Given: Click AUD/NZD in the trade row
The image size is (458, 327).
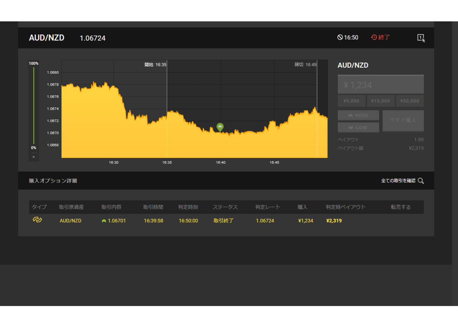Looking at the screenshot, I should (x=71, y=221).
